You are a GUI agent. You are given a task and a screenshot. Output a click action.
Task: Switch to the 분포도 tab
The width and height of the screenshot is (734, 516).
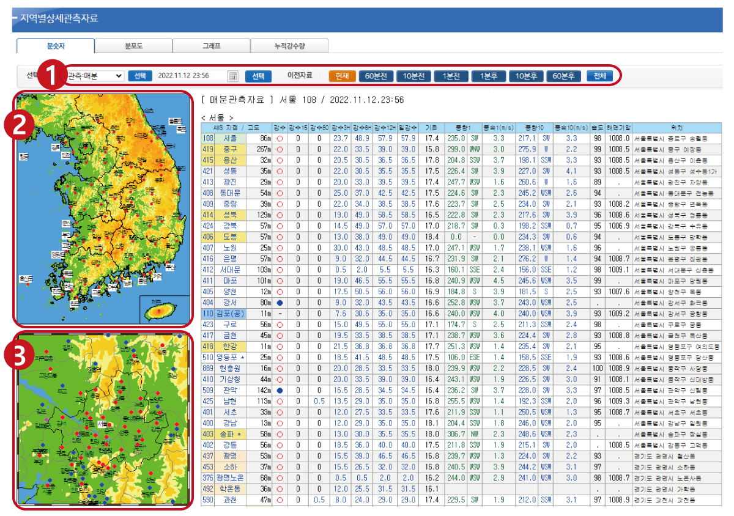(133, 46)
